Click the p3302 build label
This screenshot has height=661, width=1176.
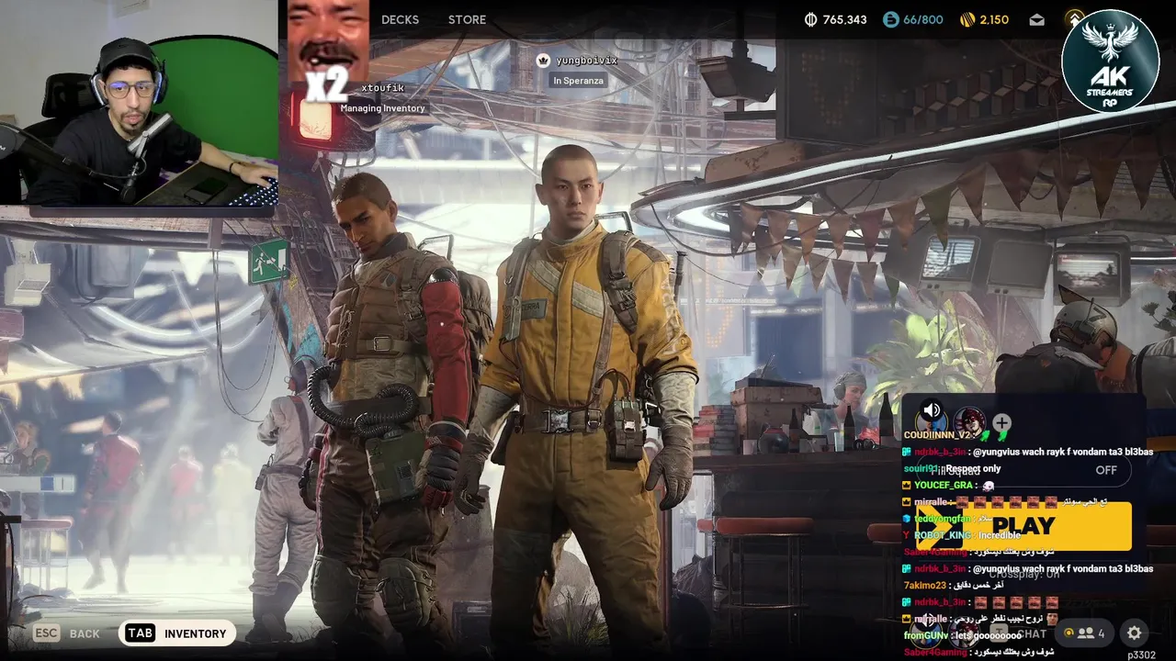[x=1141, y=655]
